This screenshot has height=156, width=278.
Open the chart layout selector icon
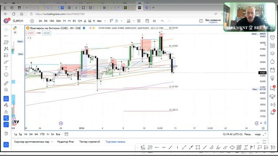pos(201,21)
